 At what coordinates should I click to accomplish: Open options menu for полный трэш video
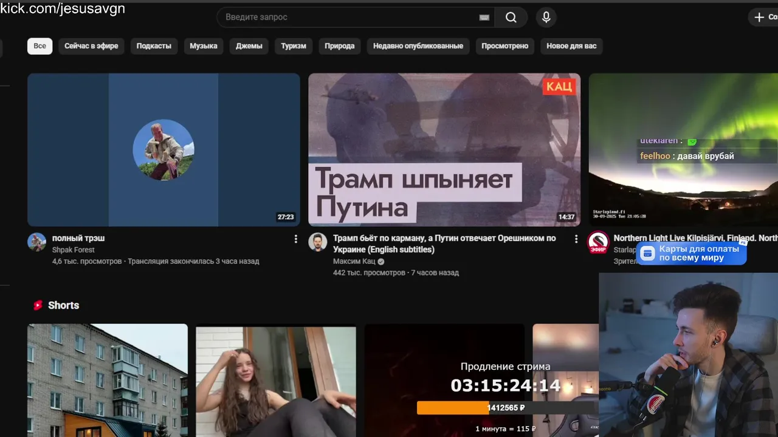(296, 239)
